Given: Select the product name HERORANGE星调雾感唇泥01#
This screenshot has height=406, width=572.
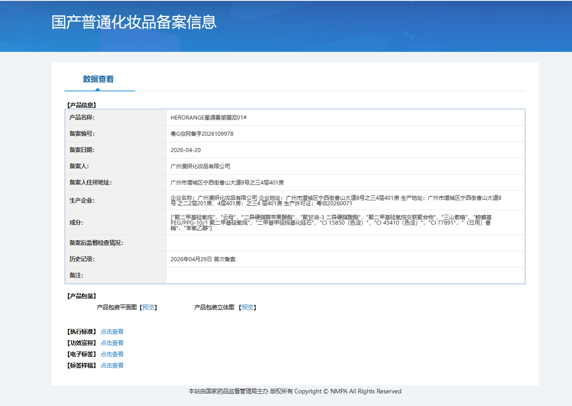Looking at the screenshot, I should 209,117.
